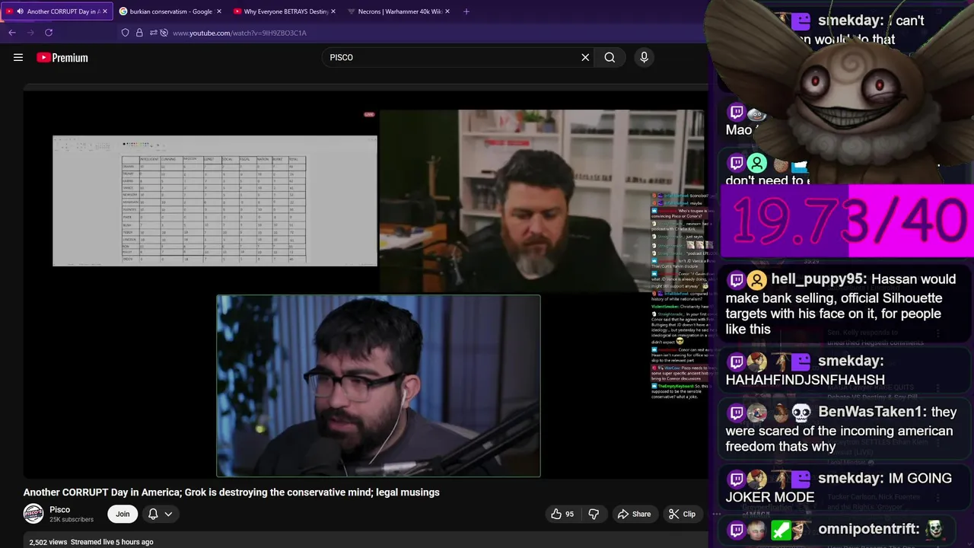Screen dimensions: 974x548
Task: Open Pisco channel avatar
Action: click(33, 514)
